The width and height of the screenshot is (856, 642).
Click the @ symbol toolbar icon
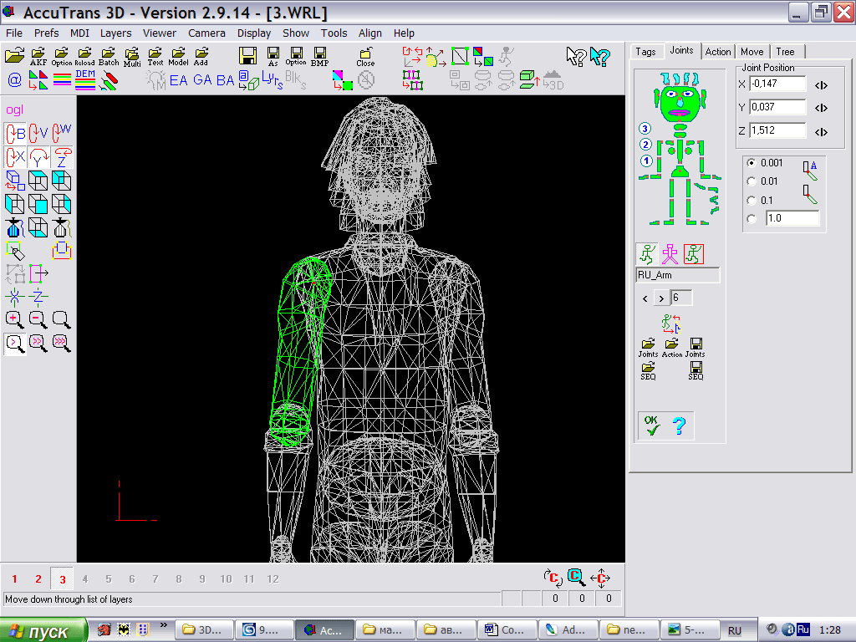pyautogui.click(x=15, y=80)
